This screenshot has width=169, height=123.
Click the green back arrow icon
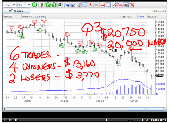coord(48,5)
